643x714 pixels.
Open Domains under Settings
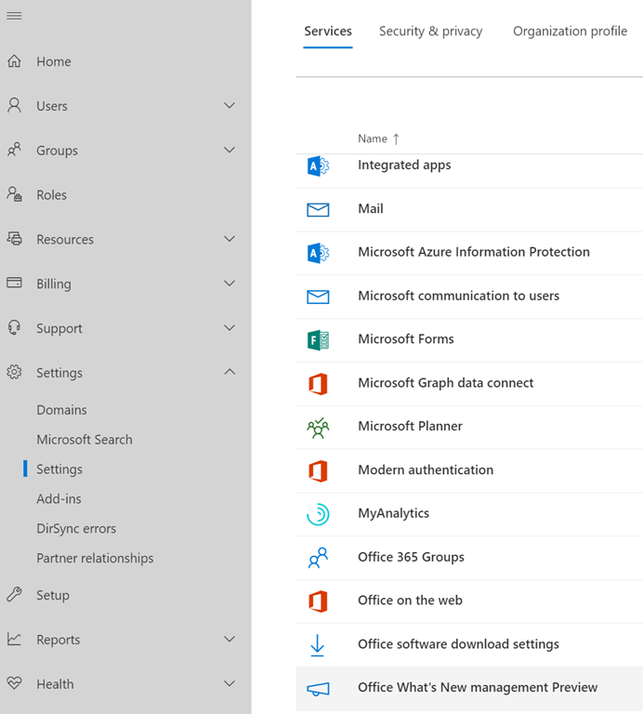(61, 410)
